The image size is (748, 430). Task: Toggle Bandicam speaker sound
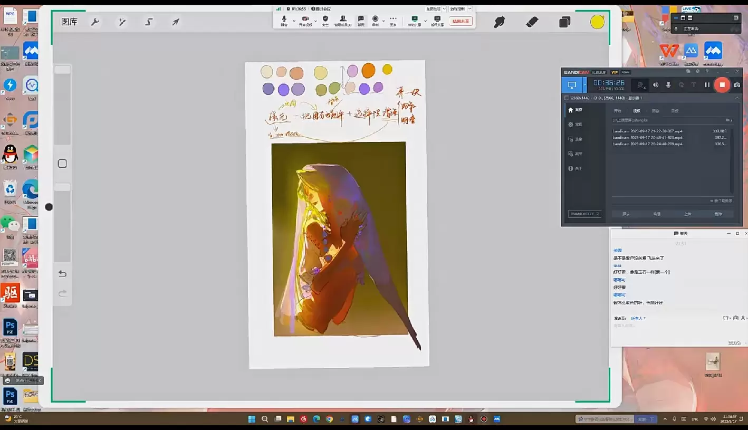(656, 85)
